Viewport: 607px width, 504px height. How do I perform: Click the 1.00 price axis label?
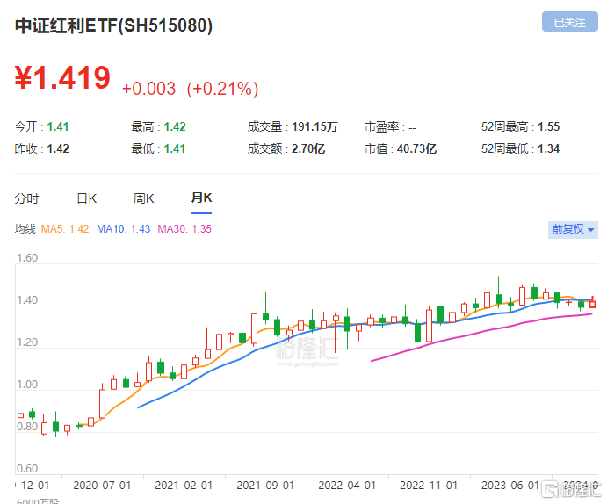(x=27, y=385)
